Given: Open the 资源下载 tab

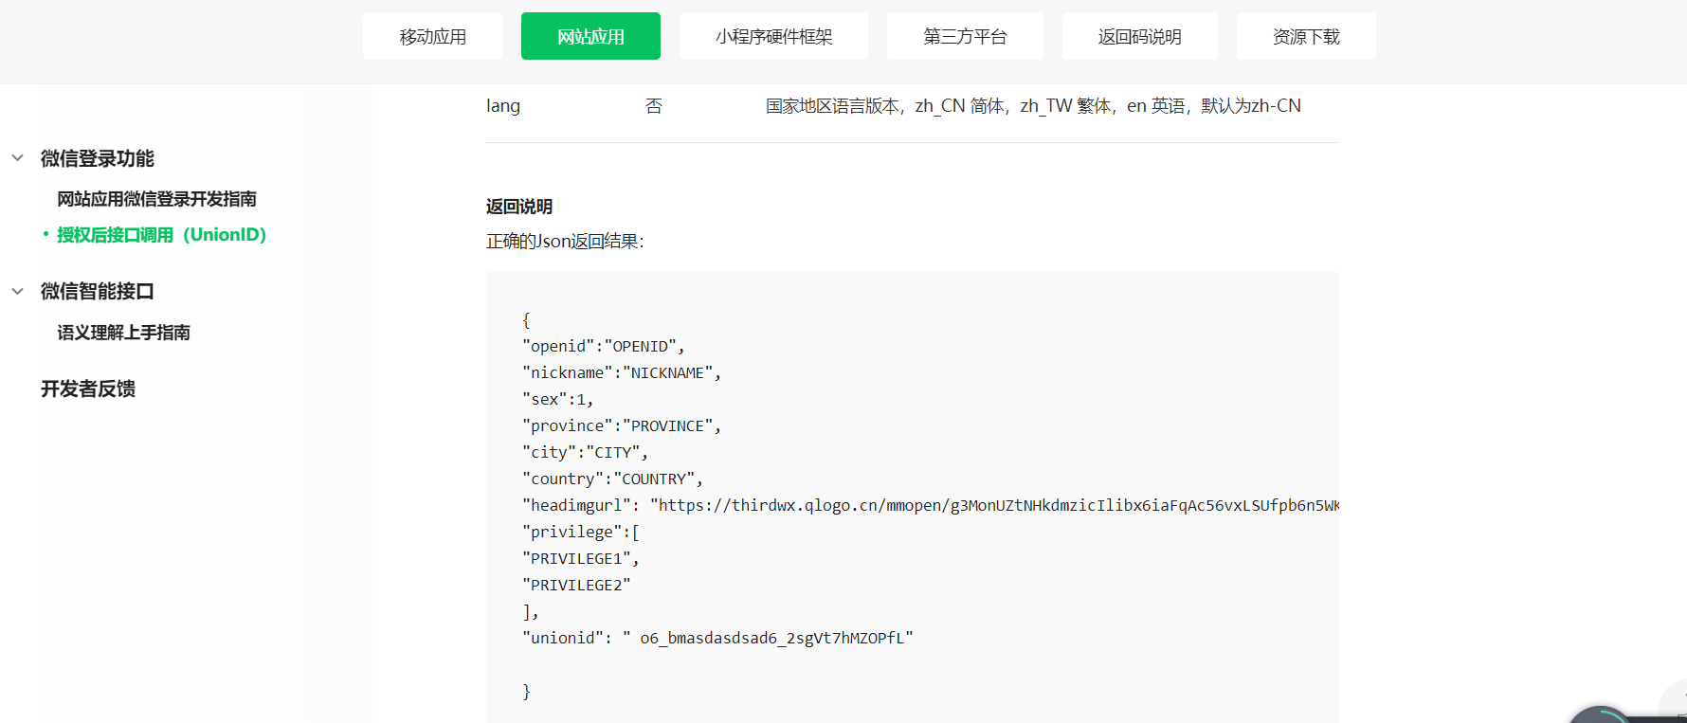Looking at the screenshot, I should (x=1306, y=36).
